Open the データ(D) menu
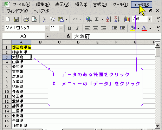 click(142, 5)
